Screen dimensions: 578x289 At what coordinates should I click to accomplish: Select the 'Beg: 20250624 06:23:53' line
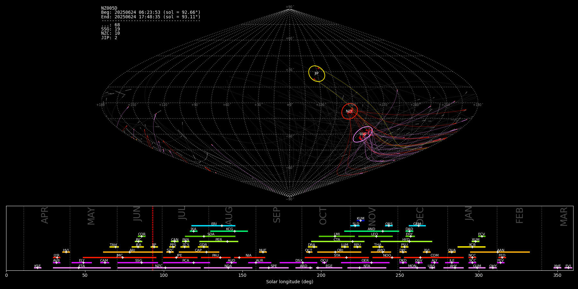coord(151,13)
